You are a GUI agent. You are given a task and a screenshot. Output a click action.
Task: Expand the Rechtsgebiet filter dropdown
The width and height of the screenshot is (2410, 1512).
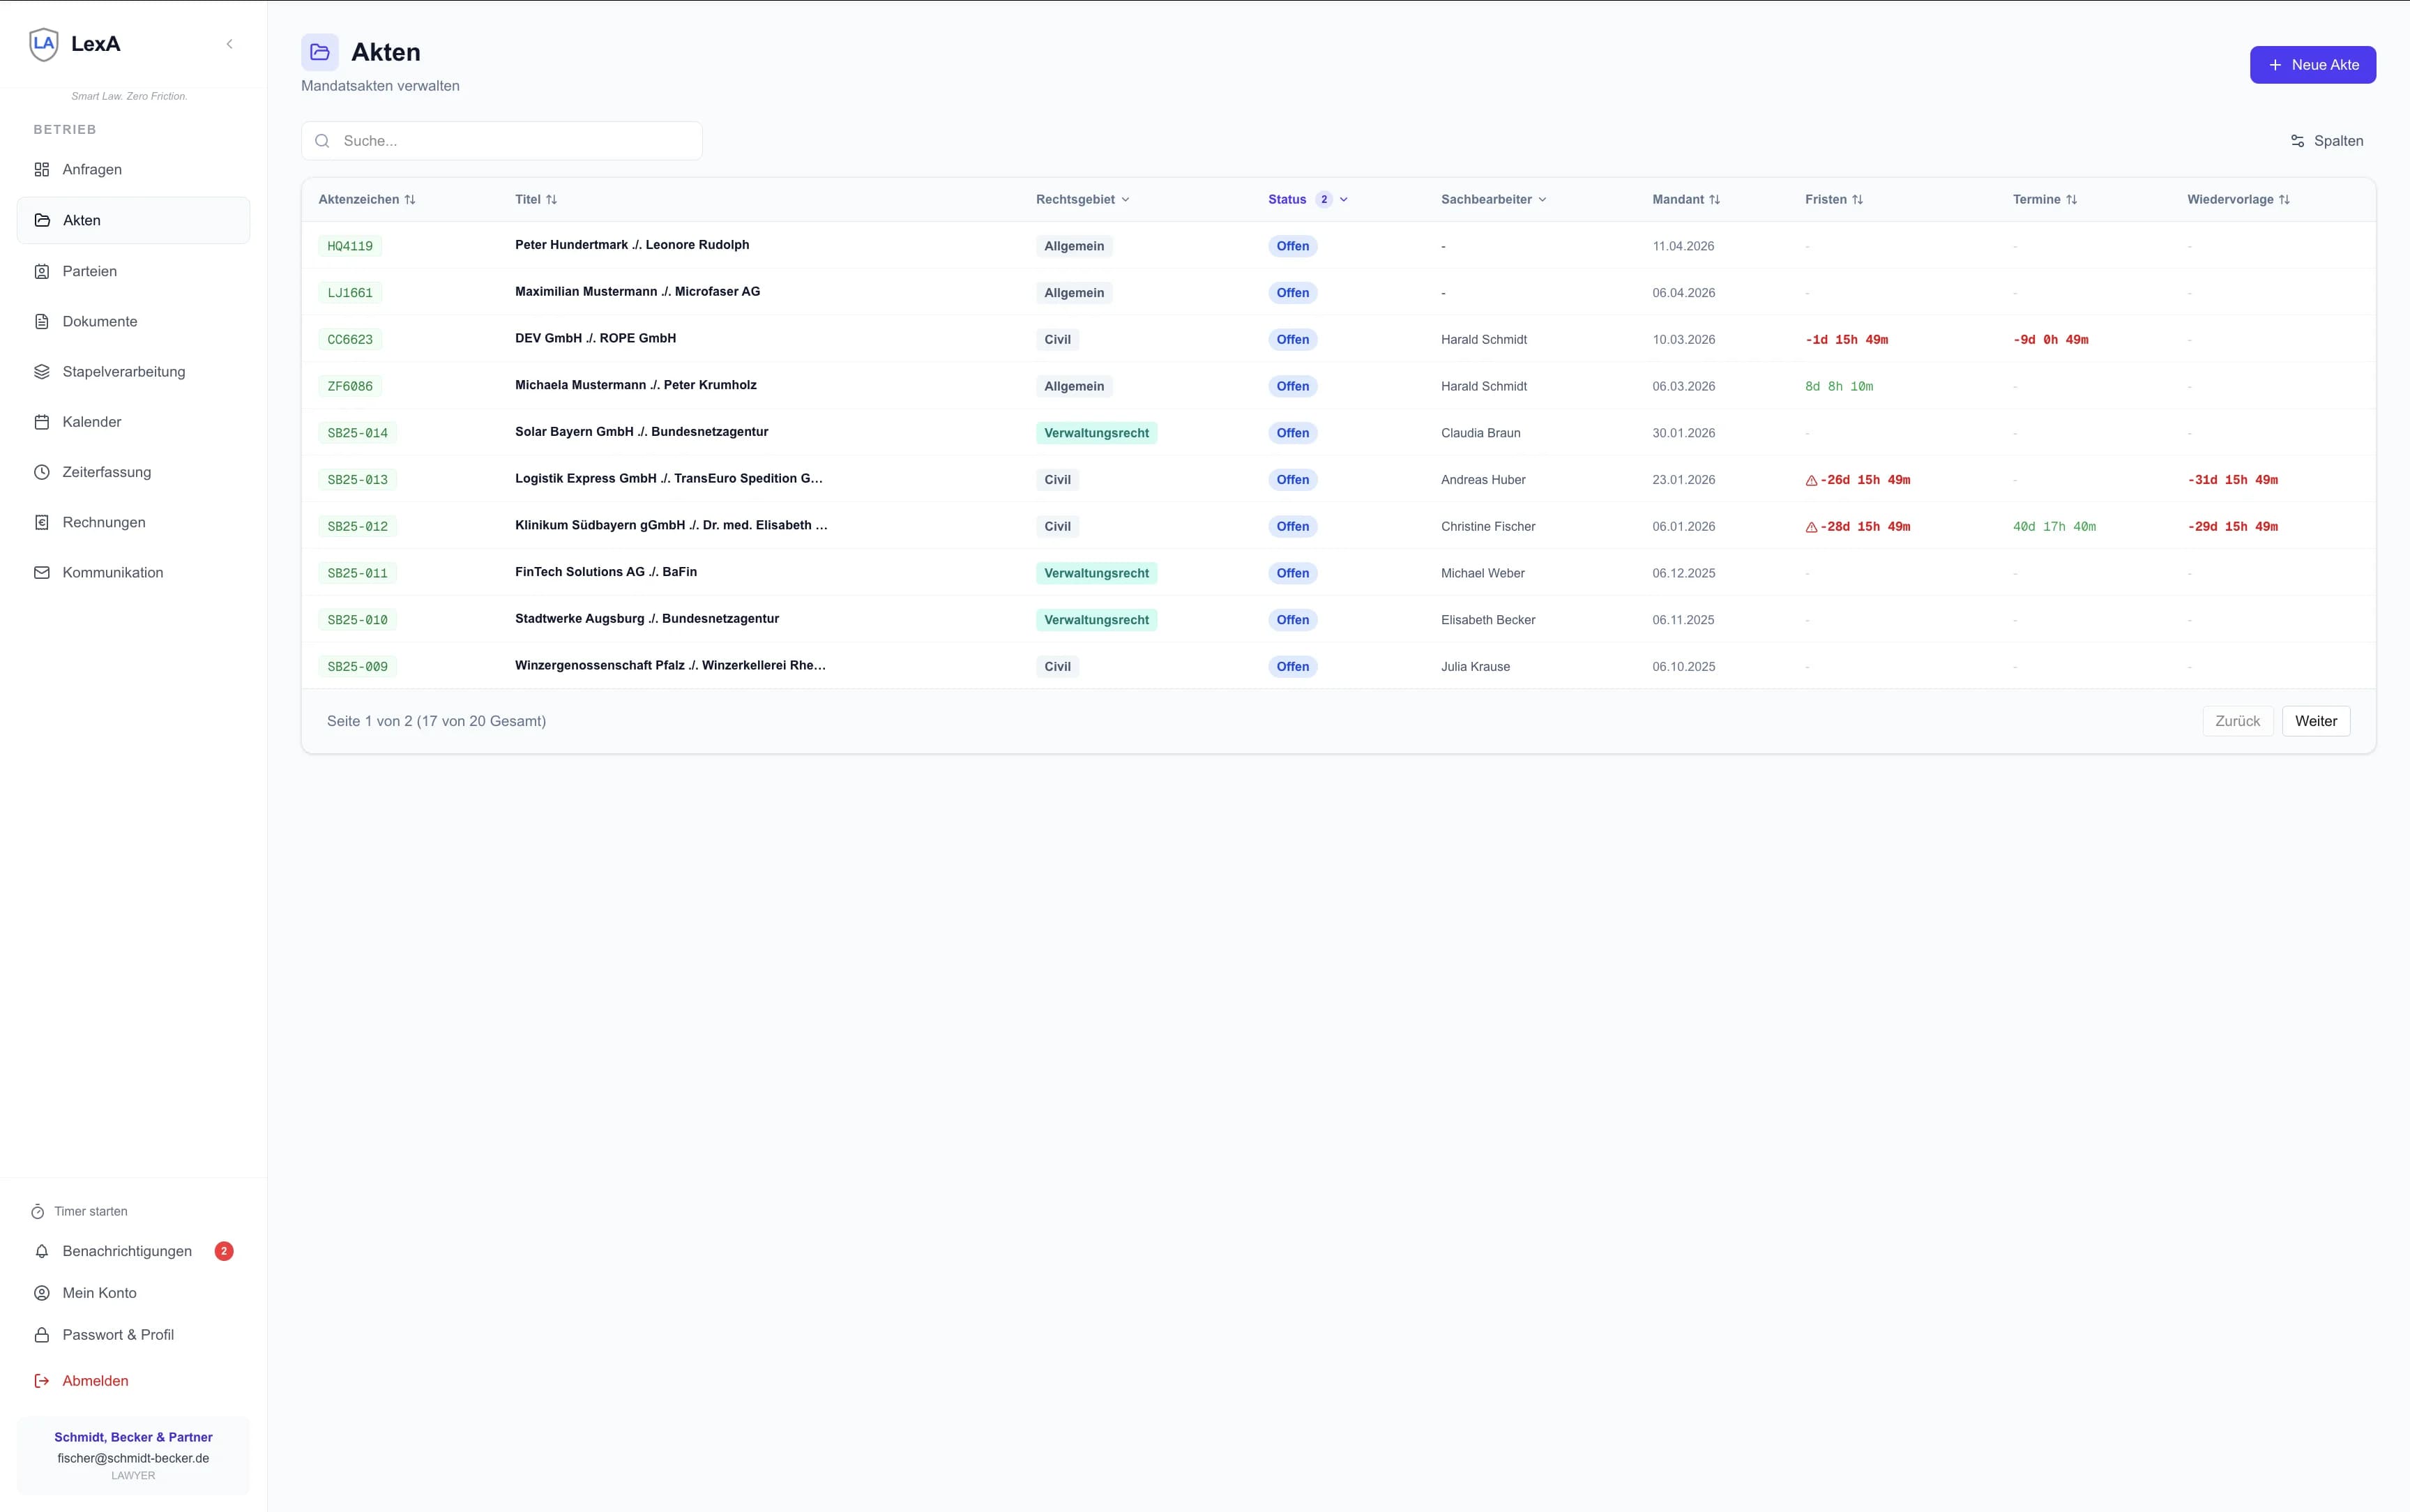point(1082,200)
